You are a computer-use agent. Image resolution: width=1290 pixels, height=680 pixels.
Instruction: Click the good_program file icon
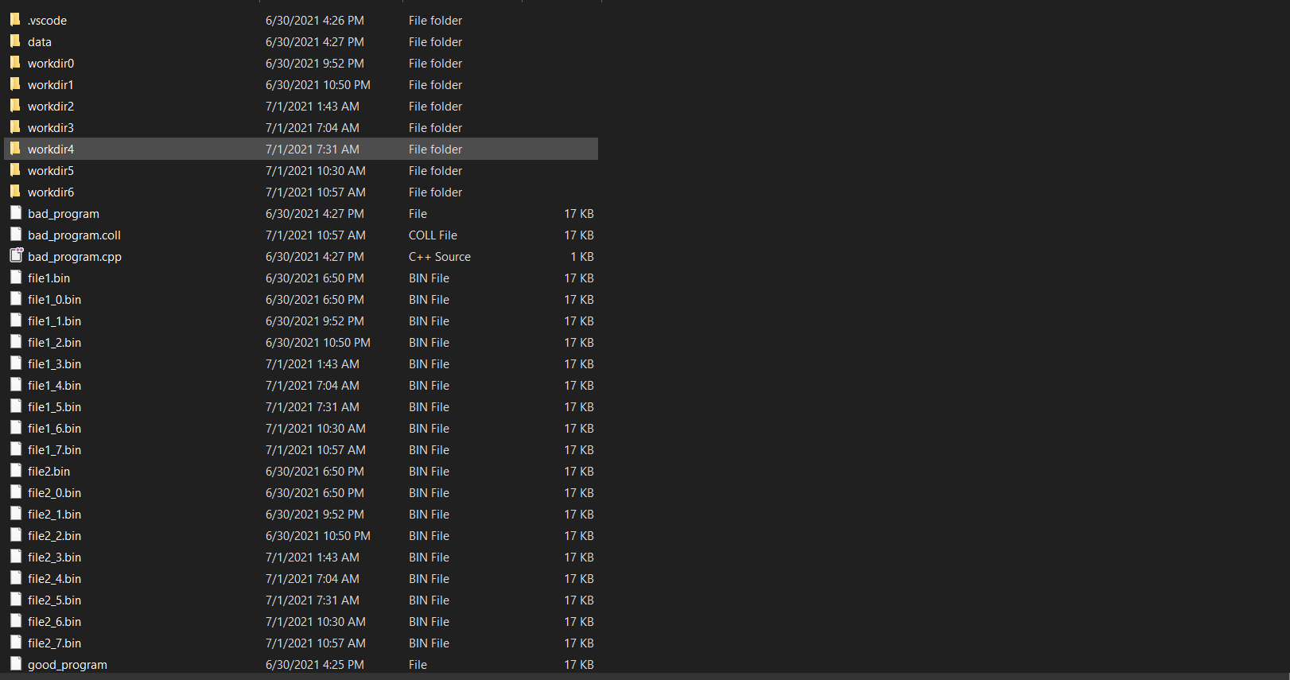[16, 663]
